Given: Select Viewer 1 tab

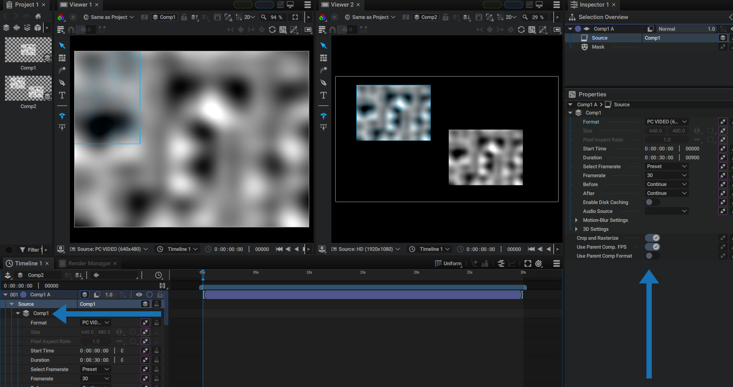Looking at the screenshot, I should point(80,5).
